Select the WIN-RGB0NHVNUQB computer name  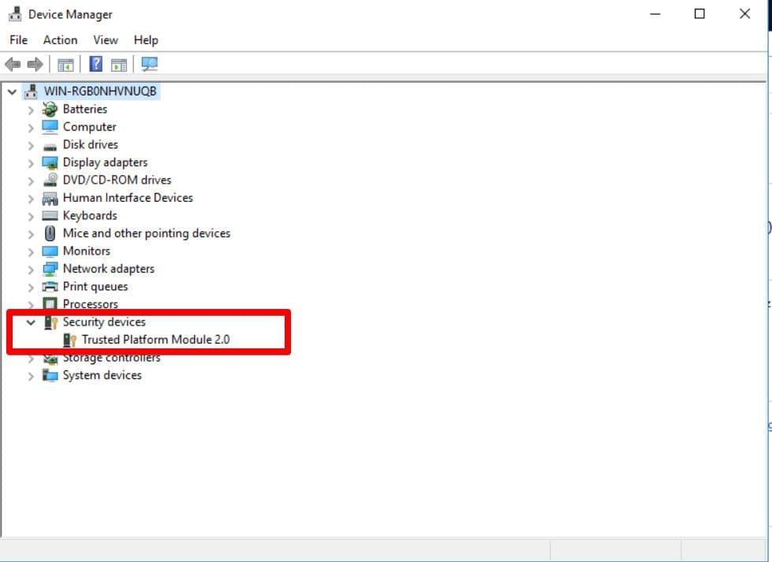coord(100,91)
